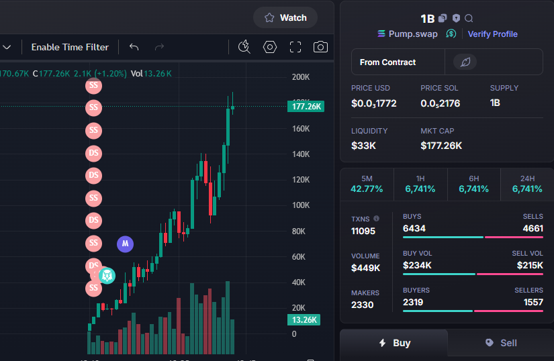
Task: Switch to the Buy tab
Action: pos(394,343)
